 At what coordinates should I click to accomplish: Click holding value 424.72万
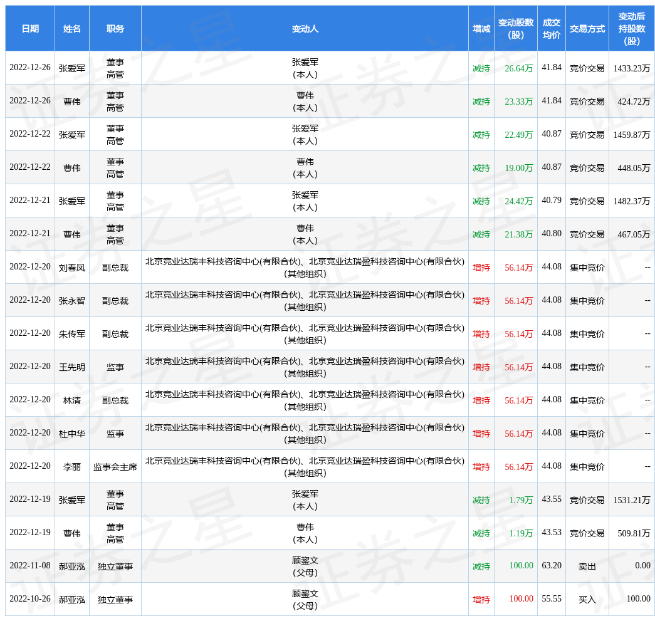[634, 102]
